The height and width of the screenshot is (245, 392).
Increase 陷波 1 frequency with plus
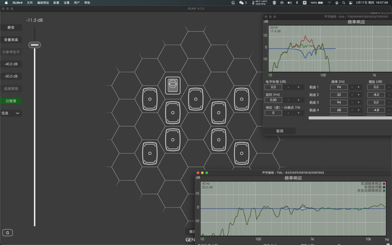[359, 87]
